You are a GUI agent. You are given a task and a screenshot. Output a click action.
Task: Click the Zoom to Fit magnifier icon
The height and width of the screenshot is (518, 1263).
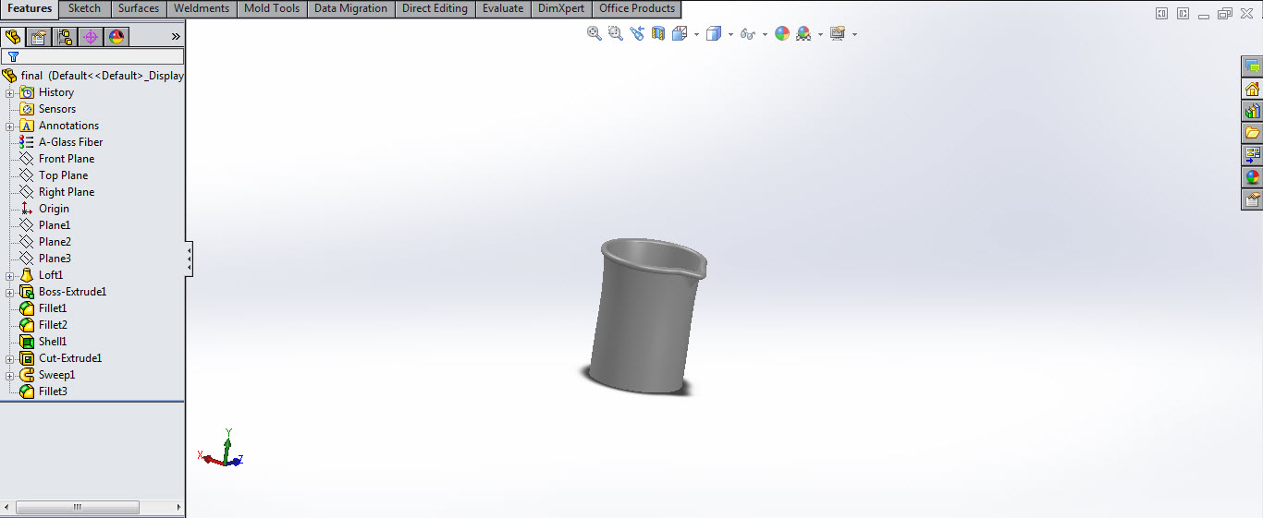[x=595, y=33]
